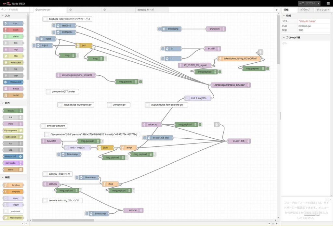The height and width of the screenshot is (226, 333).
Task: Pick the mosca node in palette
Action: pyautogui.click(x=13, y=89)
